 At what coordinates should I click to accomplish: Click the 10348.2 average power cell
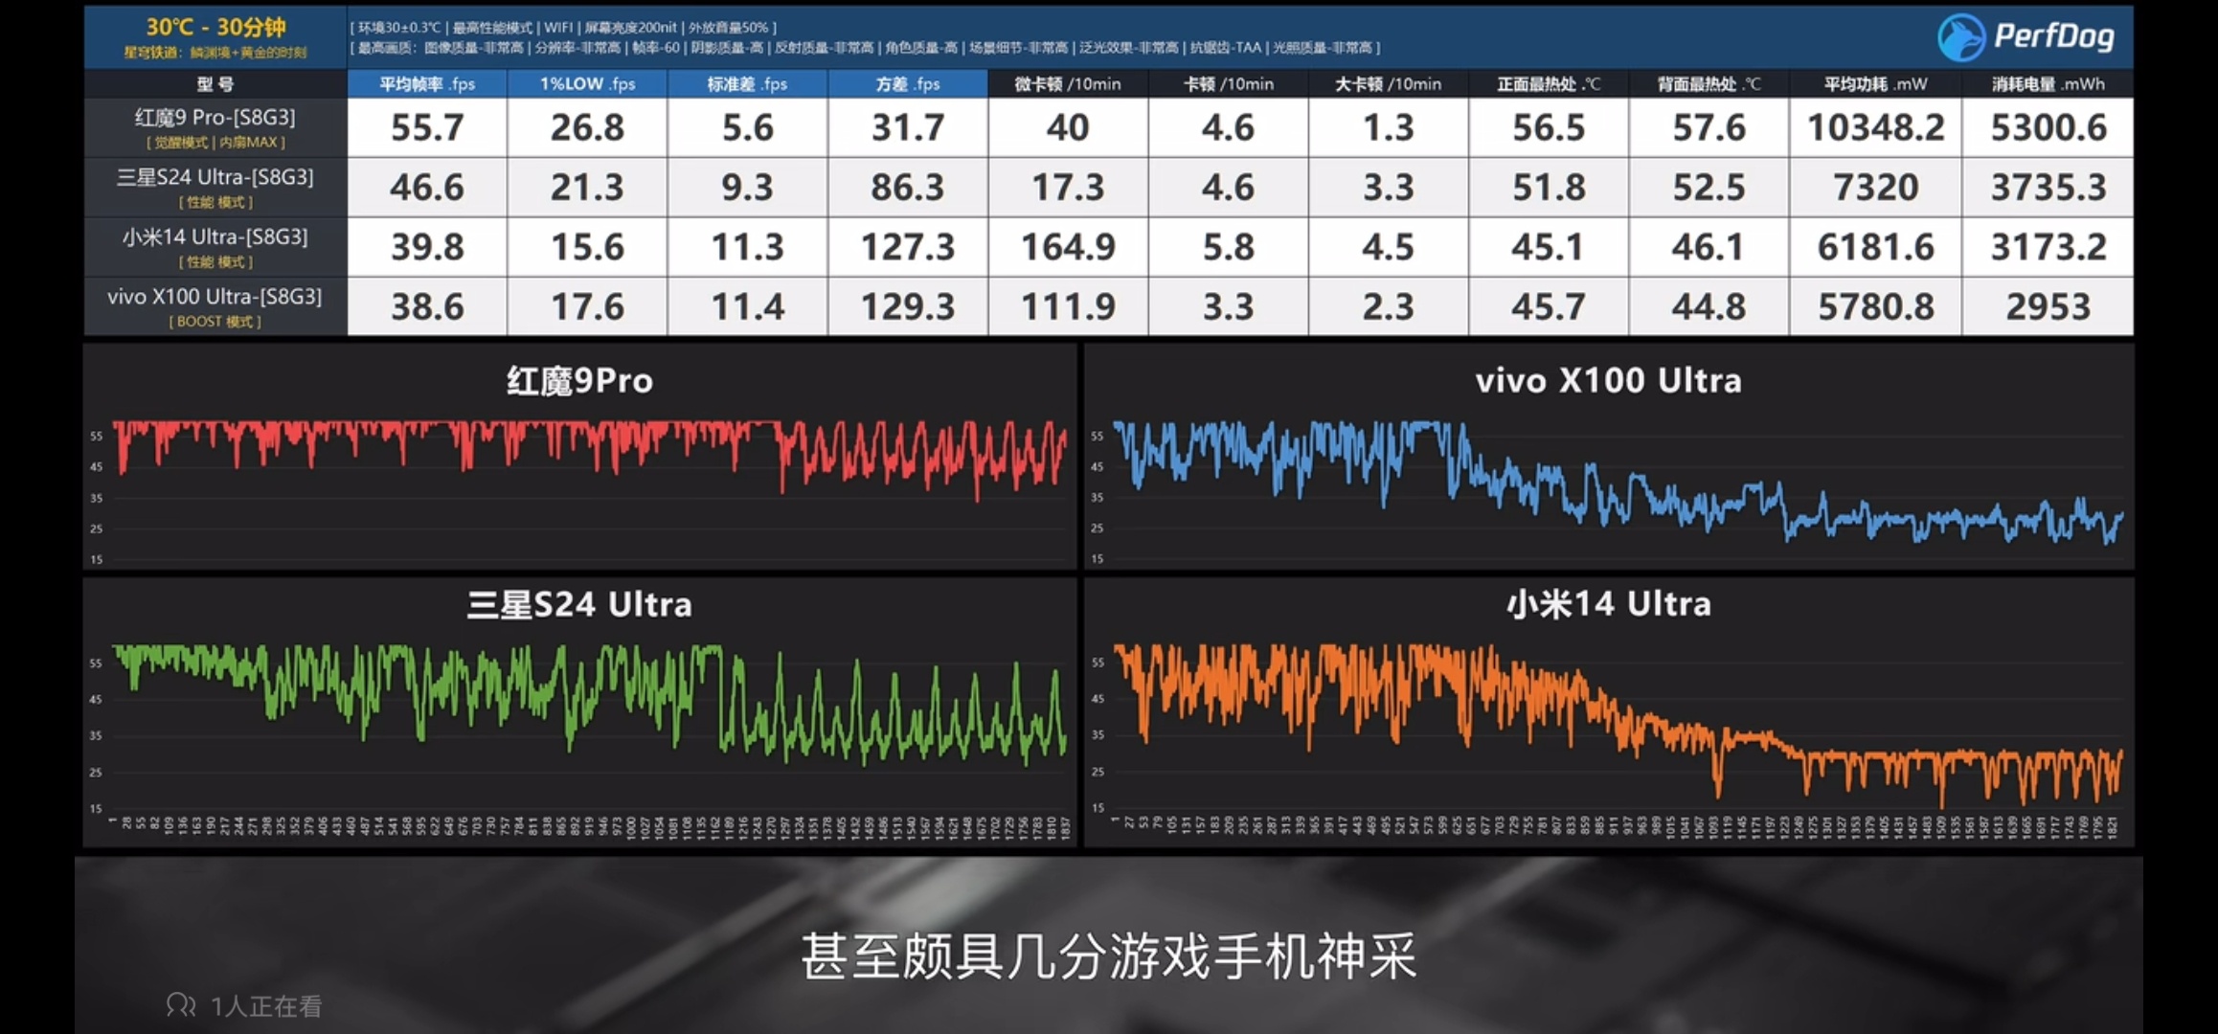(1875, 127)
